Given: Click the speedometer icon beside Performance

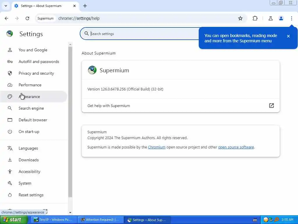Looking at the screenshot, I should [10, 85].
